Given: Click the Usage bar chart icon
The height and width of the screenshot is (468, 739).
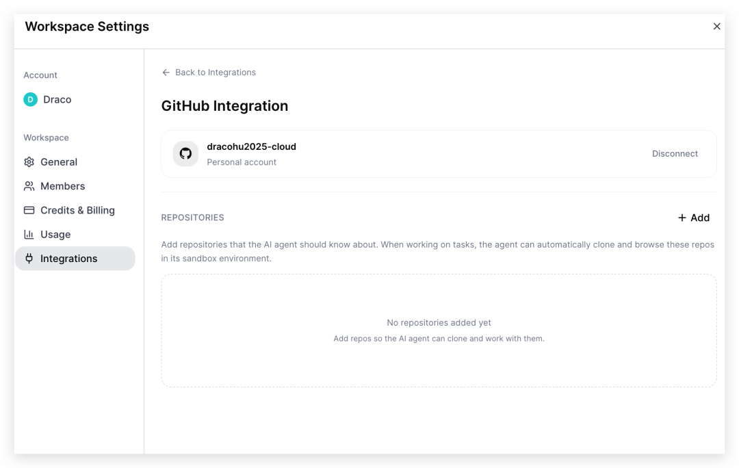Looking at the screenshot, I should [x=29, y=234].
